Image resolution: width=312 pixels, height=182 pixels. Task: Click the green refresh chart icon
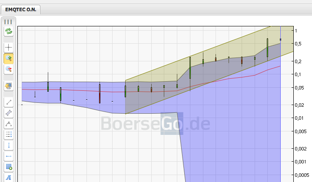point(9,31)
